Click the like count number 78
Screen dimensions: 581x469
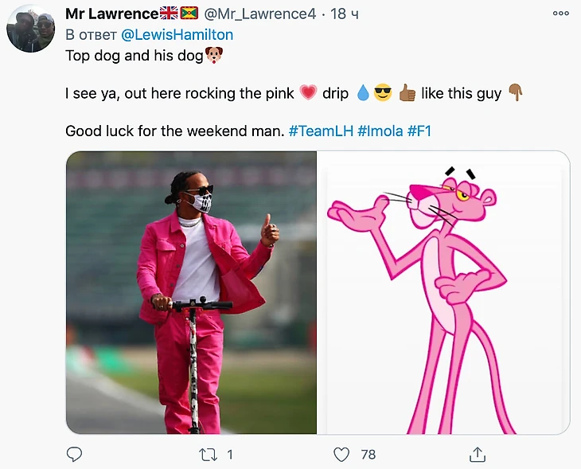click(x=368, y=455)
